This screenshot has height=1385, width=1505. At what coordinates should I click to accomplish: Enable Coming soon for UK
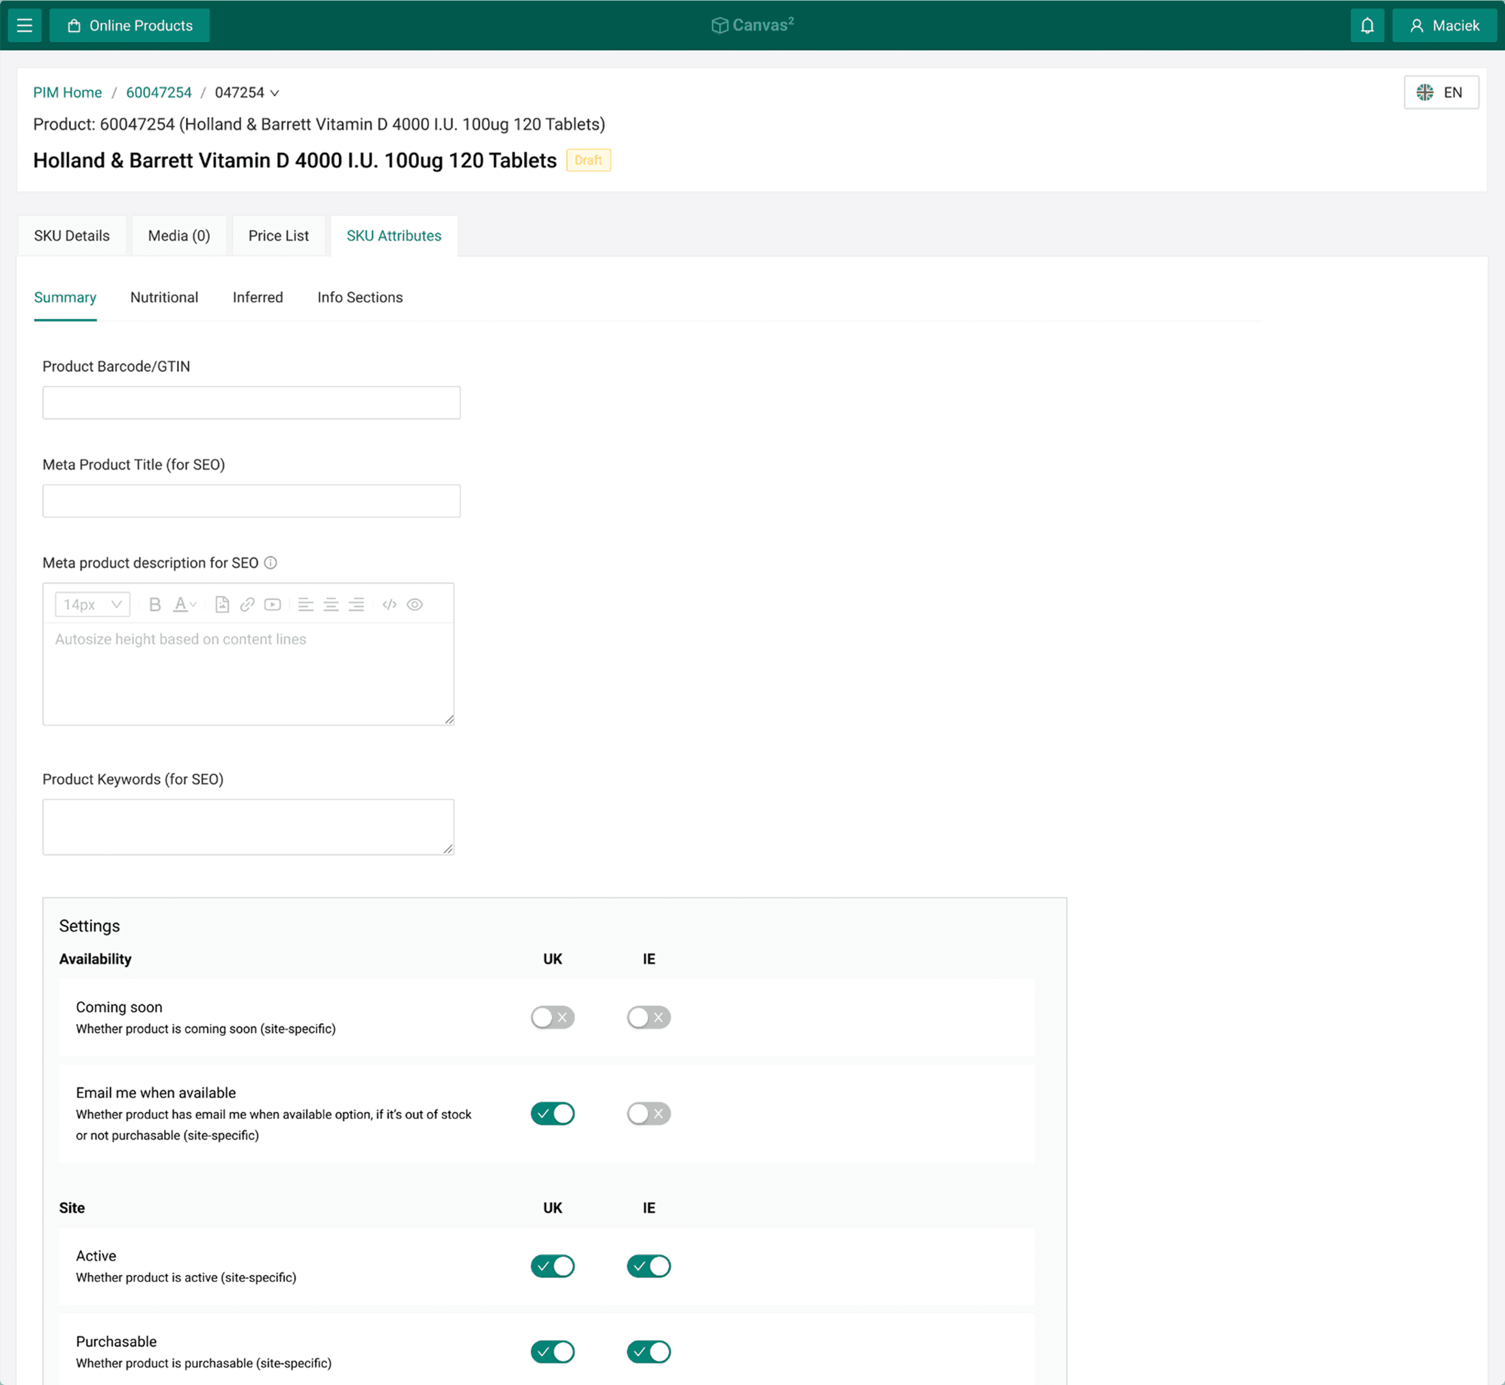(553, 1018)
